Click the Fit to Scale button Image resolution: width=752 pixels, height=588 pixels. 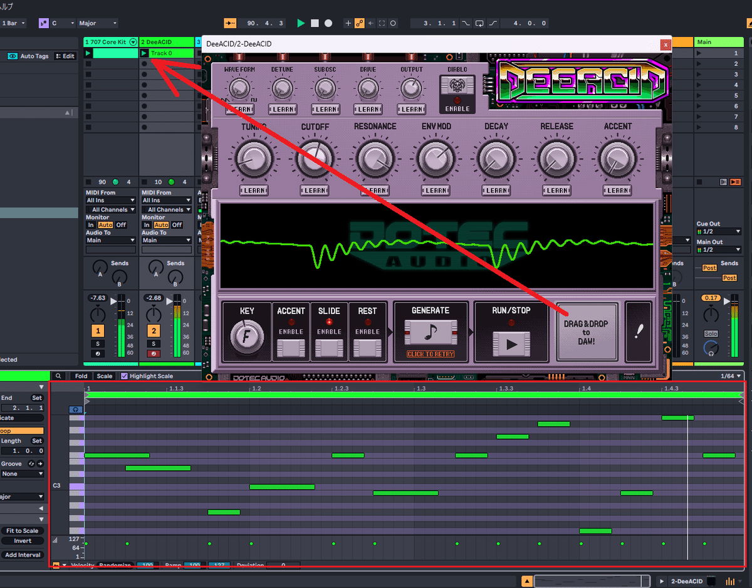tap(23, 530)
